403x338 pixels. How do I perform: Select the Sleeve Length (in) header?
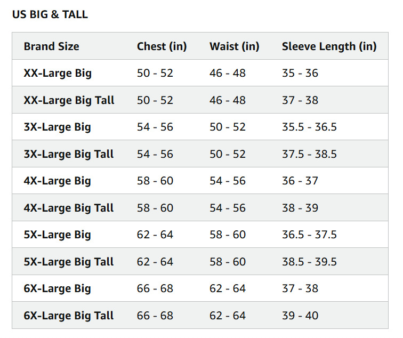pos(329,46)
